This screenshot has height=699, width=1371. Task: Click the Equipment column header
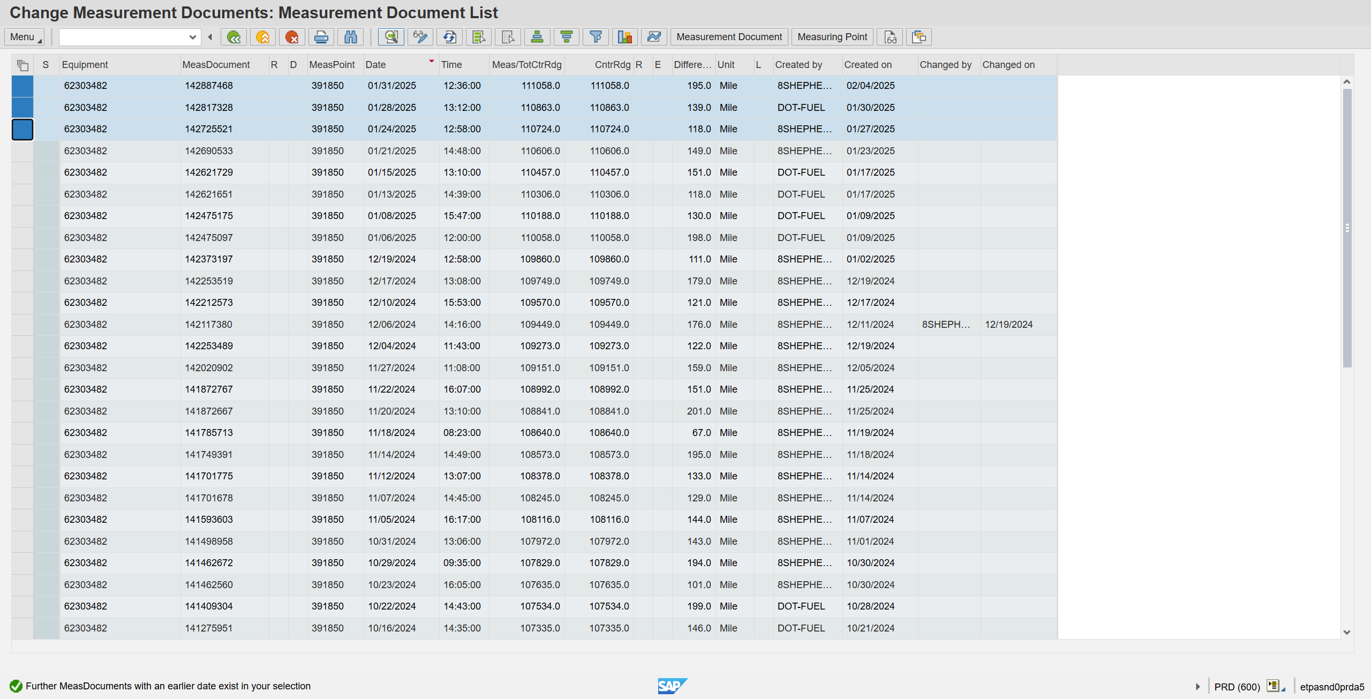(119, 65)
